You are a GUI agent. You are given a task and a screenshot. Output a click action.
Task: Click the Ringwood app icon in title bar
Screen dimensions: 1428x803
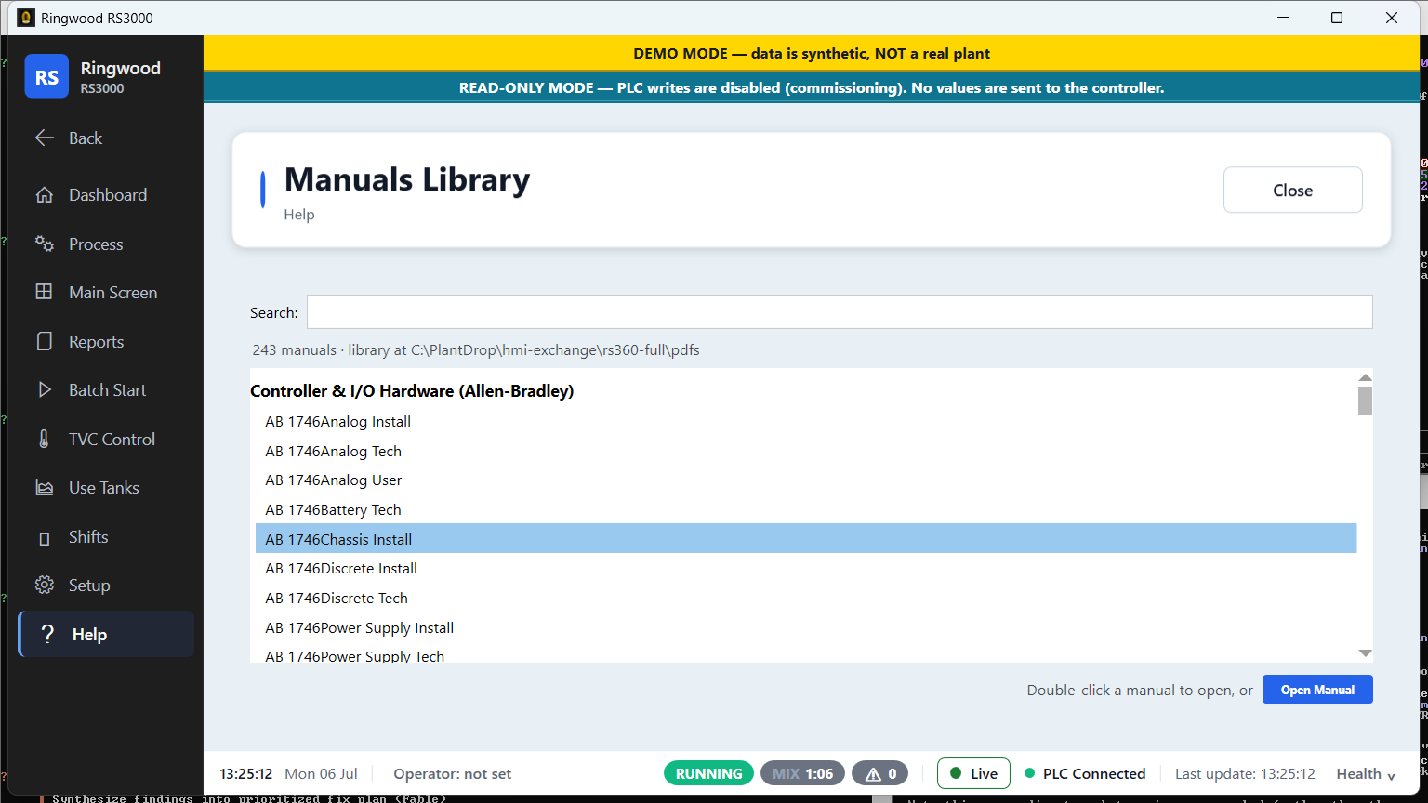click(26, 18)
